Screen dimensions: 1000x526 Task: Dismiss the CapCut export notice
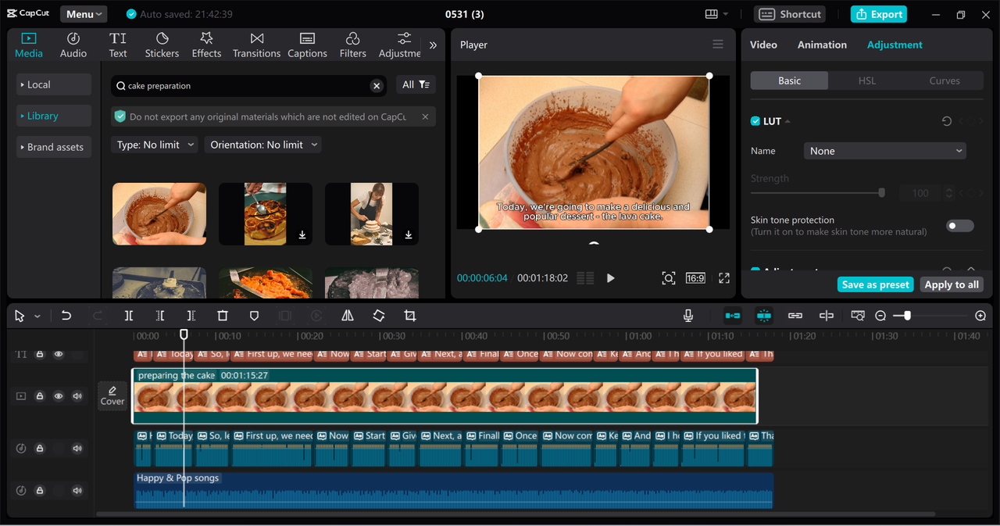pos(425,116)
